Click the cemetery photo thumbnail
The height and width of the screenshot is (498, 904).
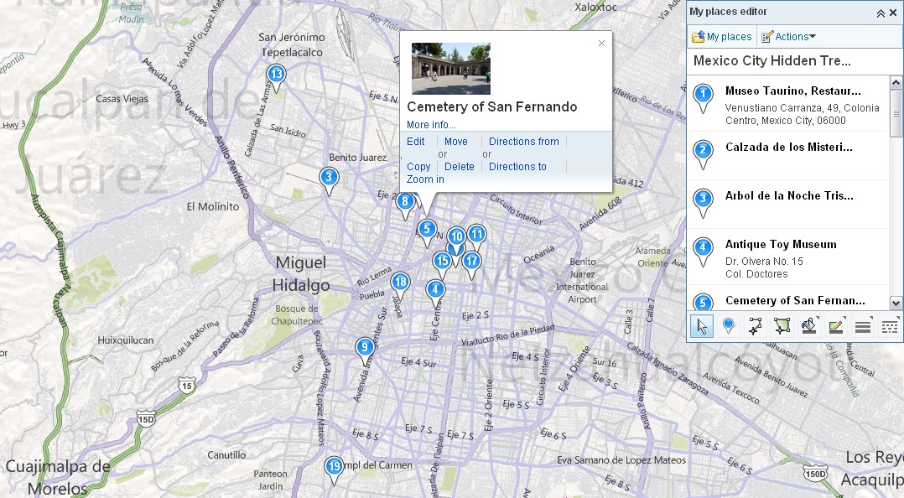point(451,69)
